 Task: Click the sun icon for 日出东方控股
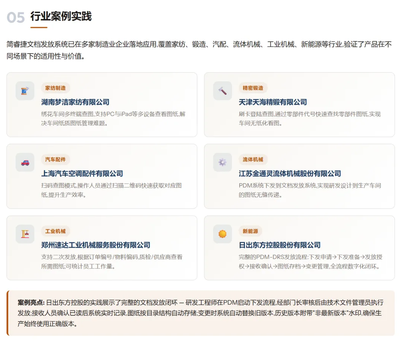pos(223,234)
